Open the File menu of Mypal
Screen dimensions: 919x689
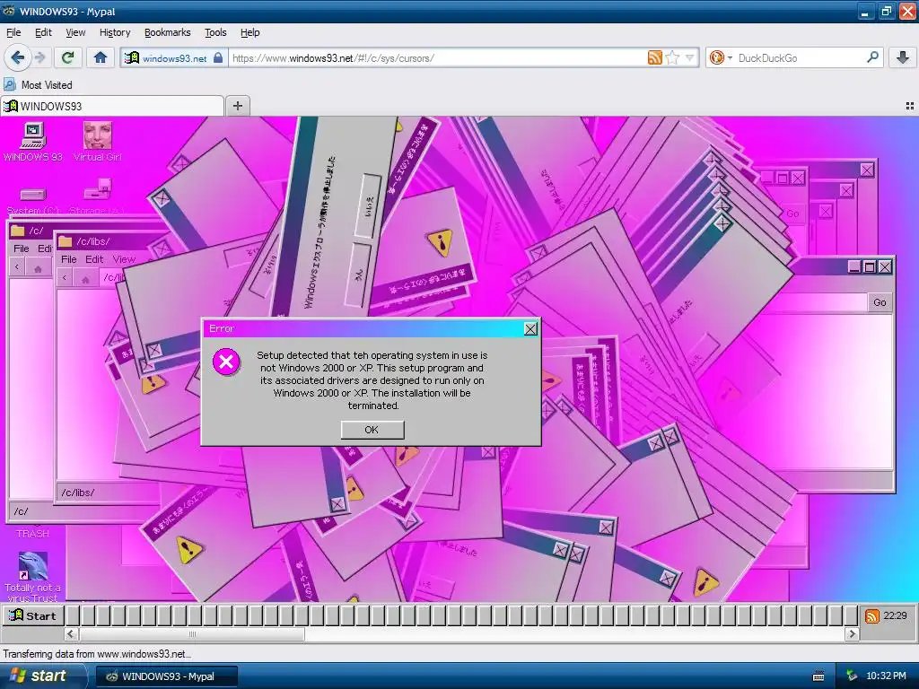13,33
